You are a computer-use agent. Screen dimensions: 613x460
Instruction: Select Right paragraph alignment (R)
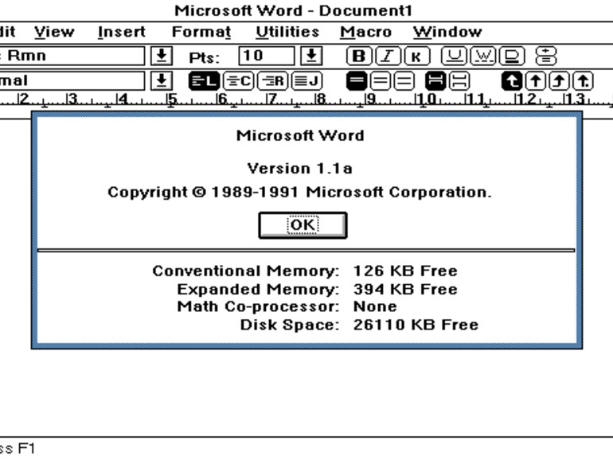pos(273,81)
